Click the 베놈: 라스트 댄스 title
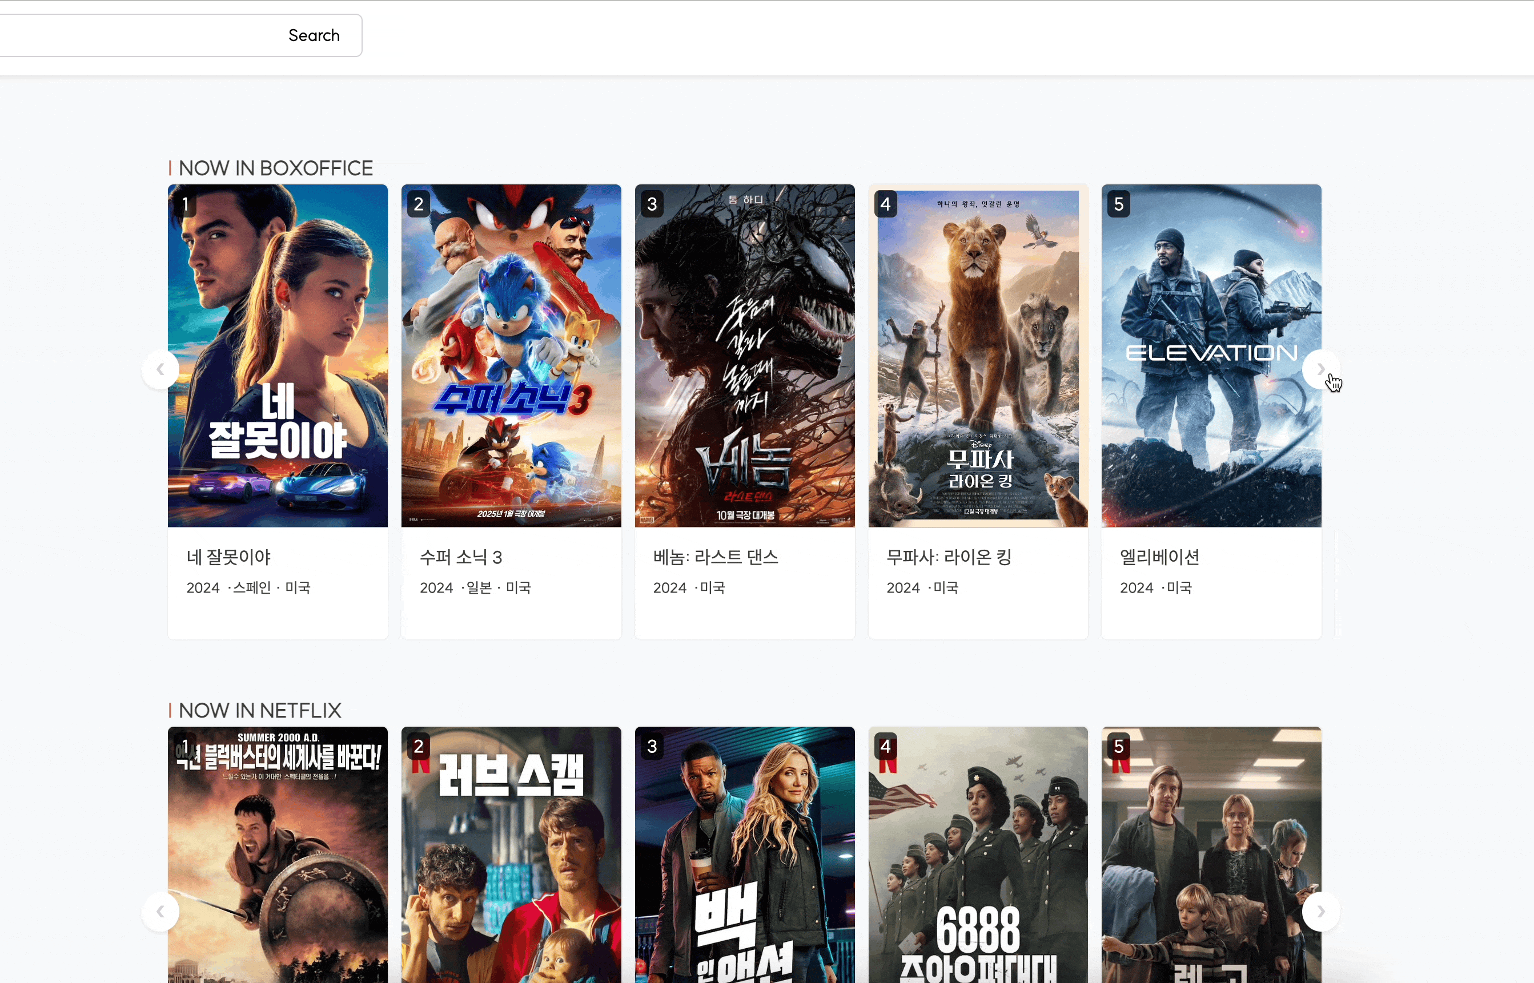 click(715, 557)
